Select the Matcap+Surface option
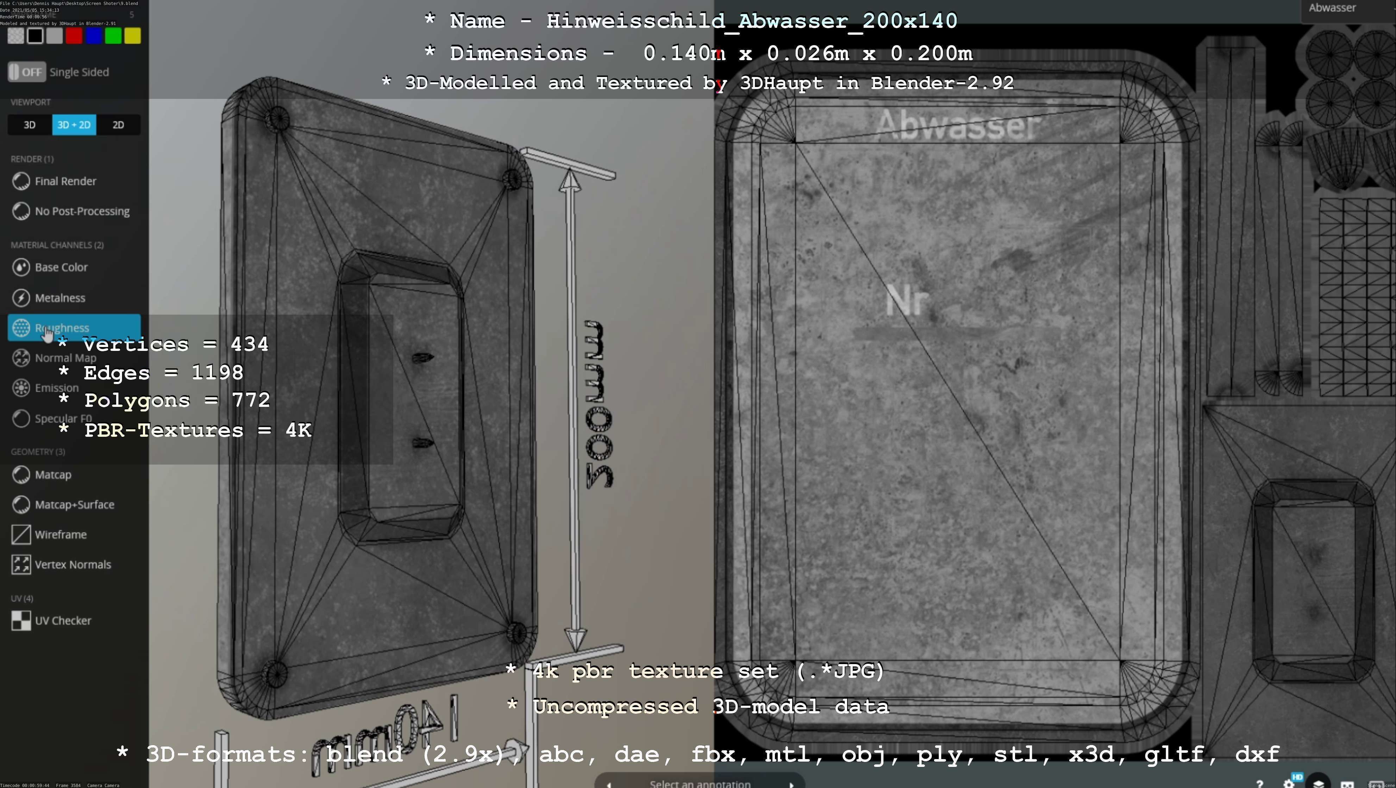Screen dimensions: 1396x788 click(x=74, y=505)
